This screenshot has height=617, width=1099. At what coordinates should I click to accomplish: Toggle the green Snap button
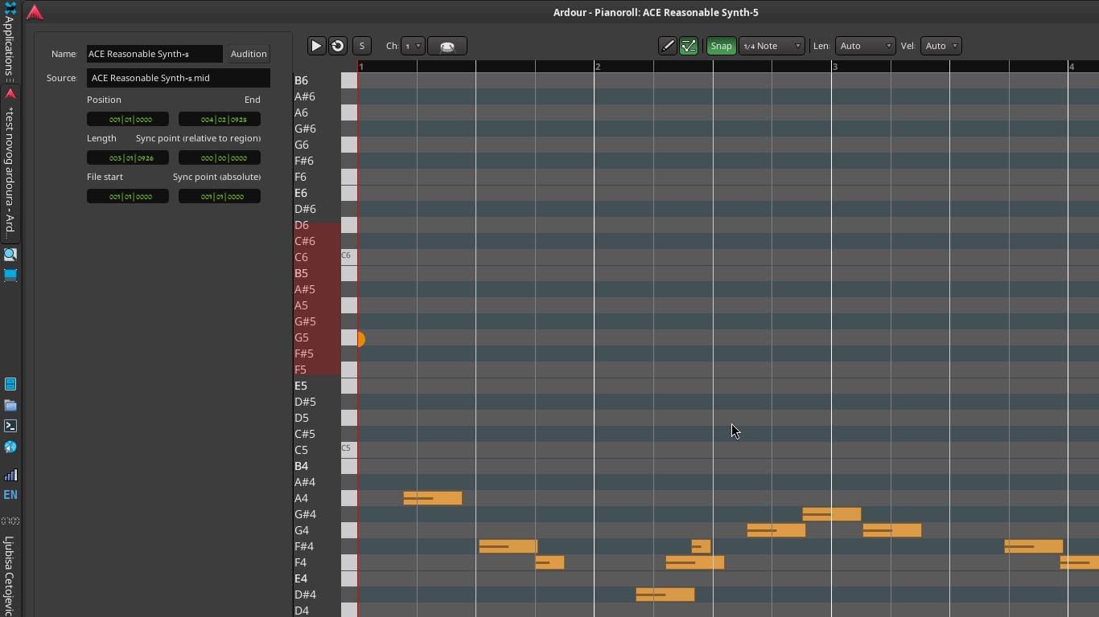[x=721, y=46]
